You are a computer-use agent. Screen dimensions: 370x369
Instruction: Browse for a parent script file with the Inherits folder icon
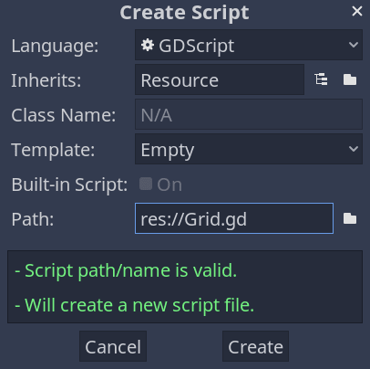coord(350,79)
